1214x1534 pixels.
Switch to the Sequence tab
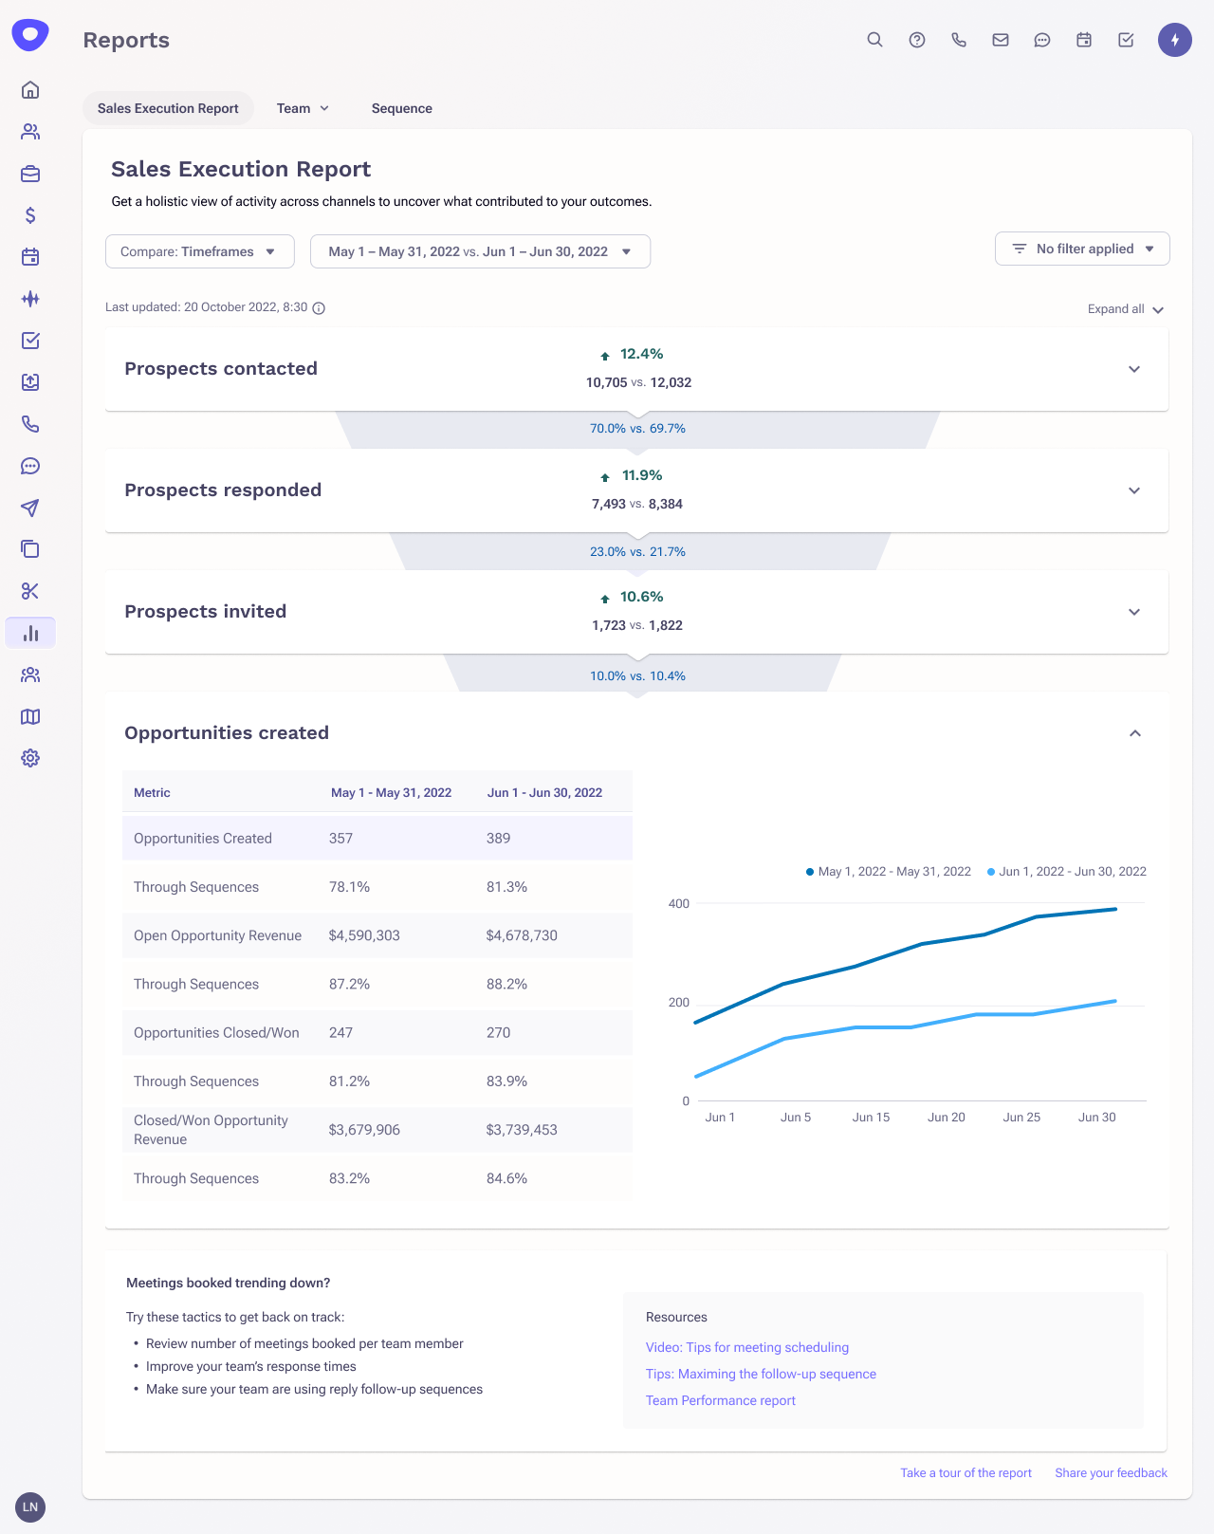tap(402, 108)
